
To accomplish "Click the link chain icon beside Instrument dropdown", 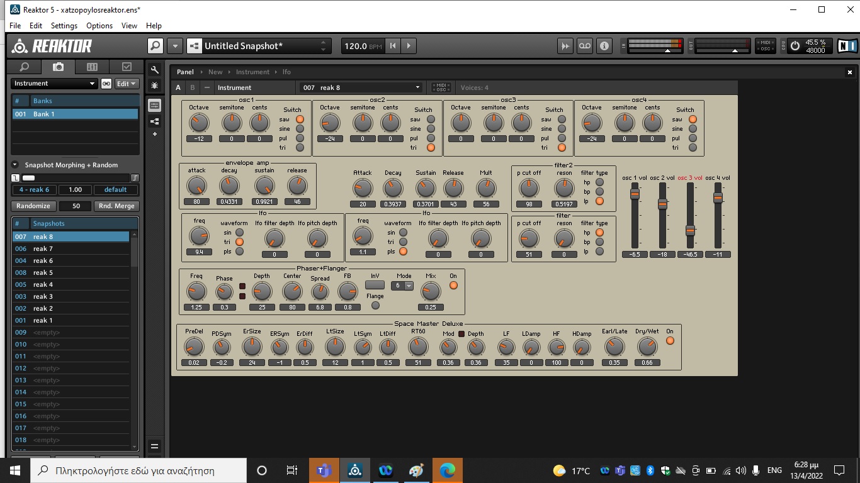I will pos(106,84).
